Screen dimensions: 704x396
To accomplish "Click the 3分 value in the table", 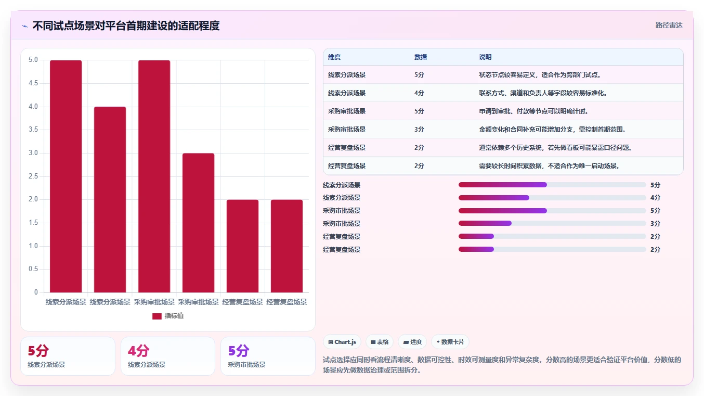I will point(419,130).
